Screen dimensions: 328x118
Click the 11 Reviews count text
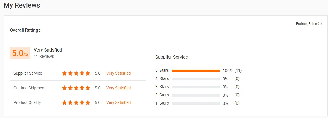pyautogui.click(x=44, y=56)
